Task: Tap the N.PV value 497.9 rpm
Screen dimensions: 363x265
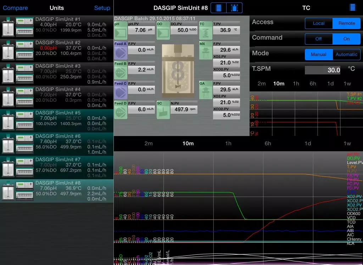Action: point(184,109)
